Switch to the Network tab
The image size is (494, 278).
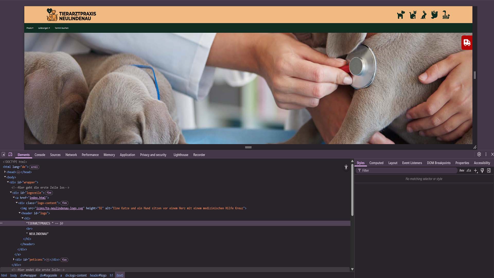(x=71, y=155)
